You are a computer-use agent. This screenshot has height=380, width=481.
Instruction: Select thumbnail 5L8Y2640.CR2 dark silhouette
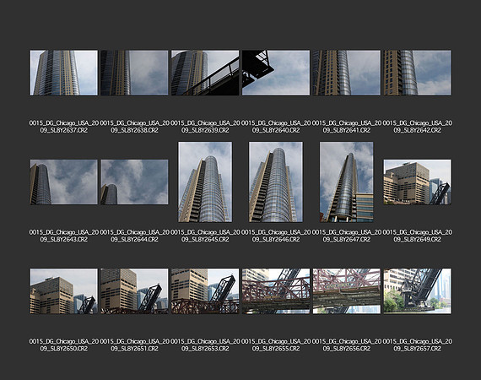click(276, 73)
